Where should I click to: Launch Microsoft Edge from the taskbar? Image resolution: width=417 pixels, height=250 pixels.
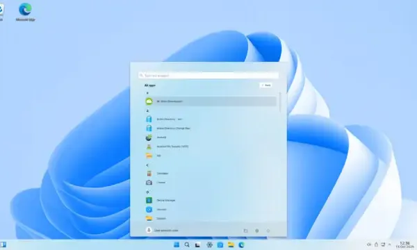(241, 244)
